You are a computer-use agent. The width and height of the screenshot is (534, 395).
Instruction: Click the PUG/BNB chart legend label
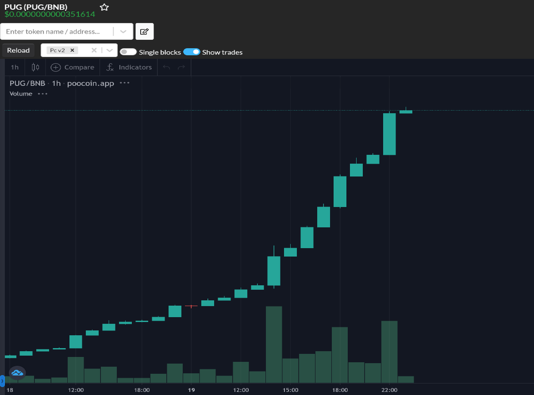pyautogui.click(x=27, y=83)
